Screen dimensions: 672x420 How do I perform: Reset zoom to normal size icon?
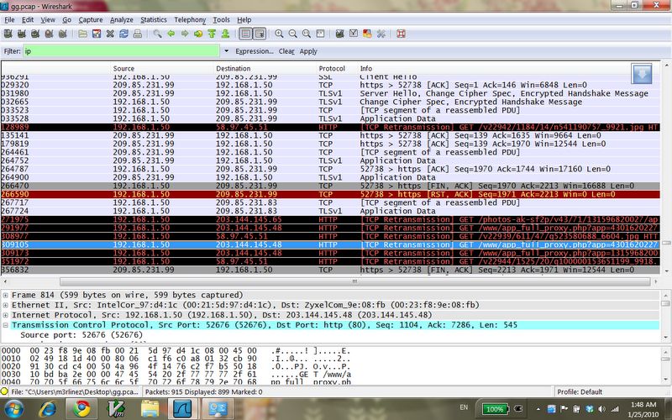[x=307, y=34]
